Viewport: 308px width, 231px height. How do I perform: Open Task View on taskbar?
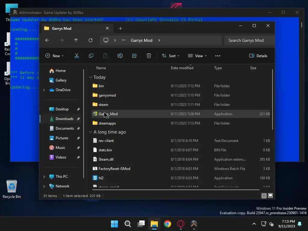pos(141,224)
